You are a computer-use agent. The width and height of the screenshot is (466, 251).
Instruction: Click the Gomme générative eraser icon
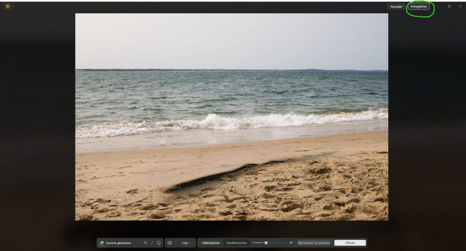(x=101, y=243)
